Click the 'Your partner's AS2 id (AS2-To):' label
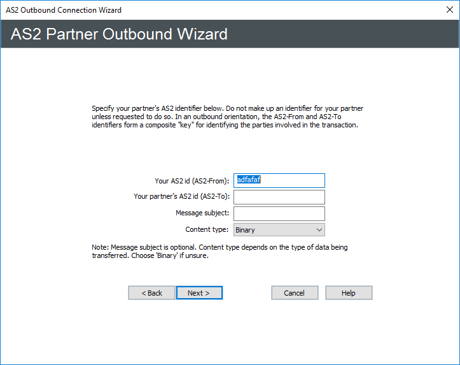Image resolution: width=460 pixels, height=365 pixels. click(x=181, y=197)
